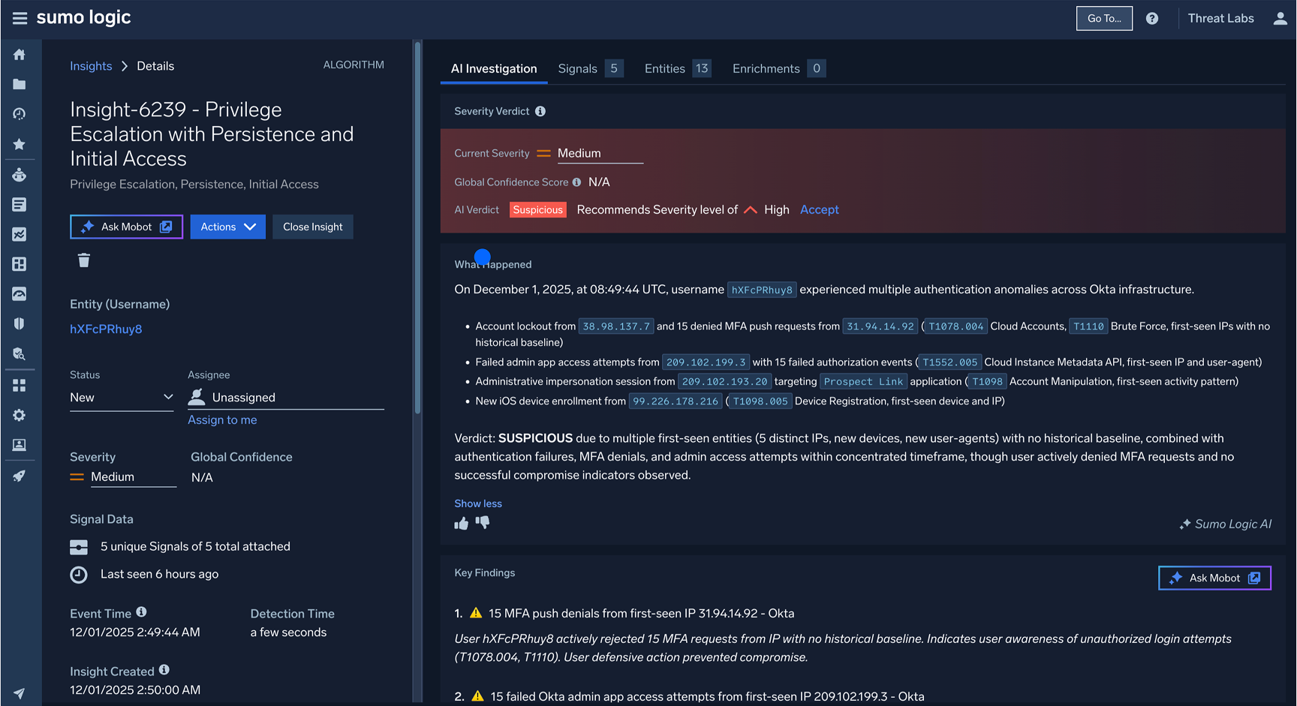Image resolution: width=1297 pixels, height=706 pixels.
Task: Open the Library folder icon
Action: pyautogui.click(x=20, y=84)
